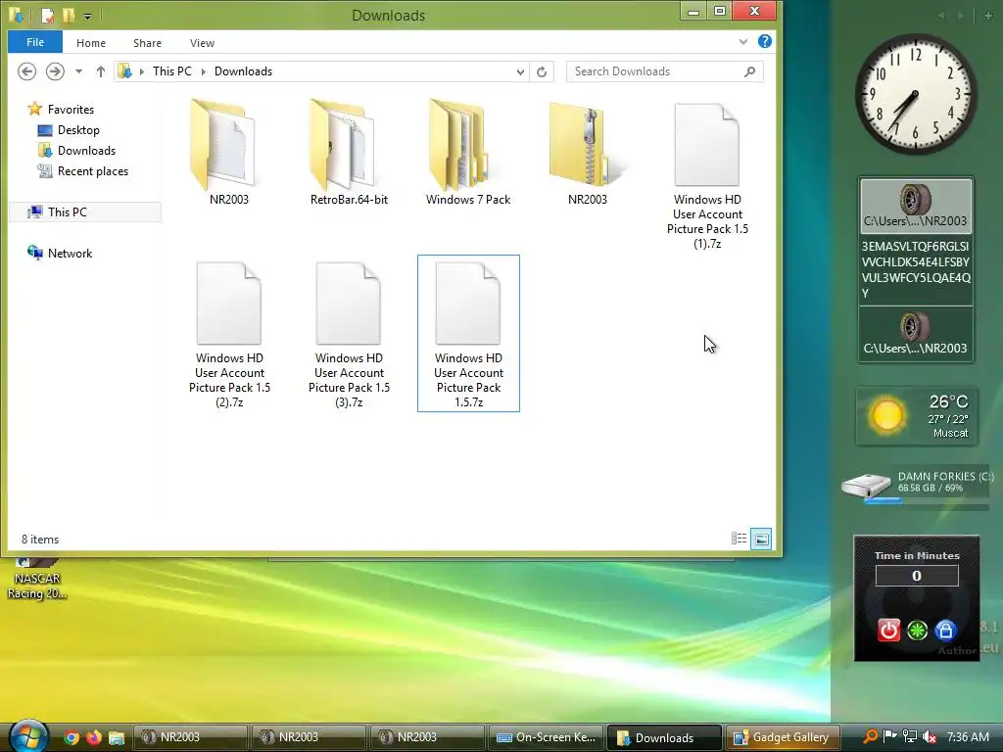Viewport: 1003px width, 752px height.
Task: Click the Properties quick access icon
Action: 48,14
